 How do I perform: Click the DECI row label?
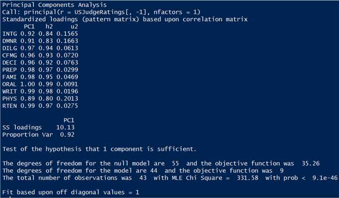[9, 63]
